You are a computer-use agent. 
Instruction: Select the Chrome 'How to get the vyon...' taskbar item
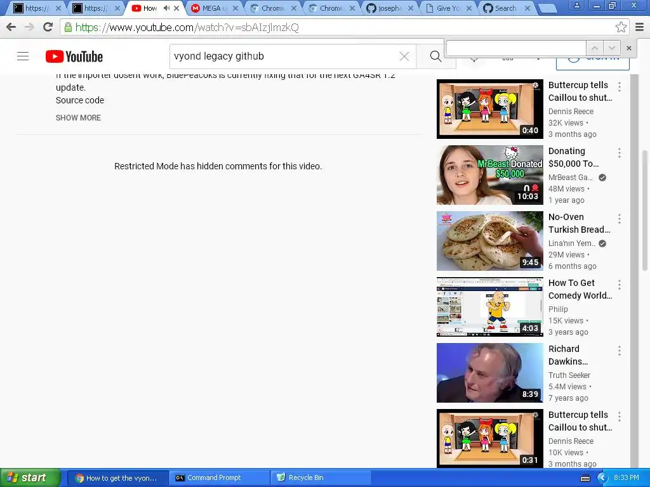point(117,478)
